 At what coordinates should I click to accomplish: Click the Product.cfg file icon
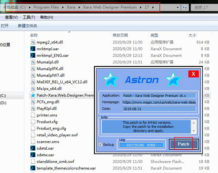click(33, 121)
